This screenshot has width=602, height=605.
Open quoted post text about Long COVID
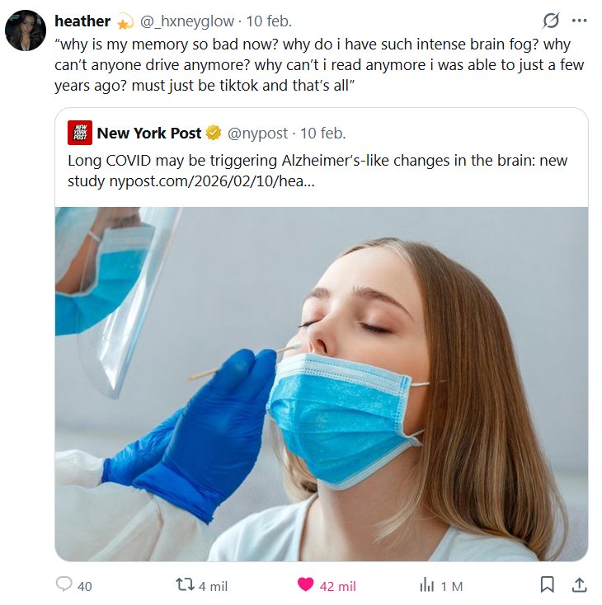tap(317, 169)
